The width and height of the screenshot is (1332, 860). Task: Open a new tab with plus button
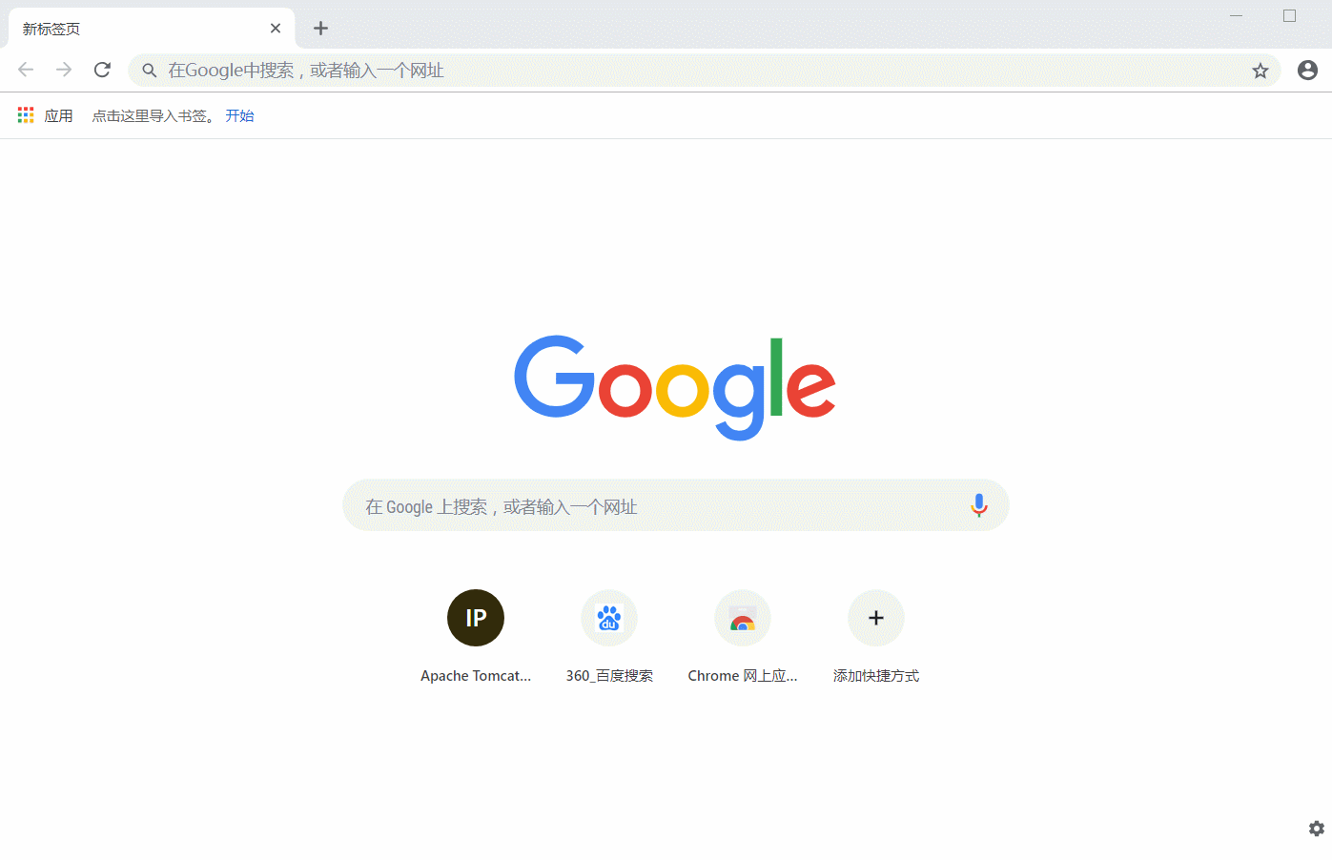[321, 29]
